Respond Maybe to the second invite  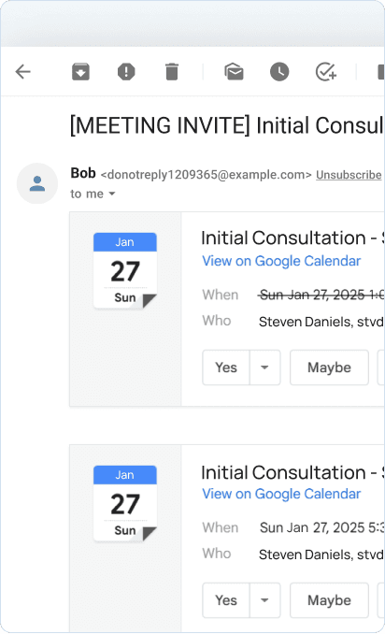click(x=329, y=600)
